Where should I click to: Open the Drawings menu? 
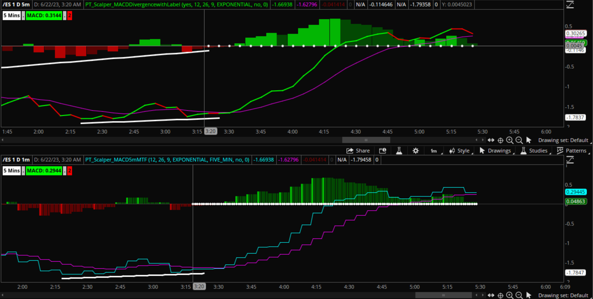495,151
